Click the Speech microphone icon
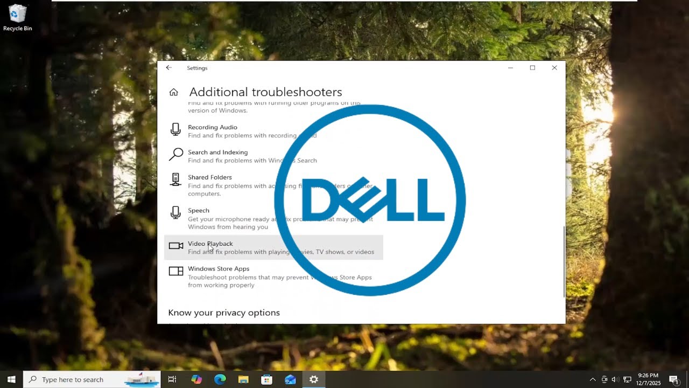 coord(175,212)
